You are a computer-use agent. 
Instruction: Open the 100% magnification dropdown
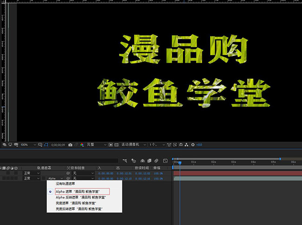28,144
